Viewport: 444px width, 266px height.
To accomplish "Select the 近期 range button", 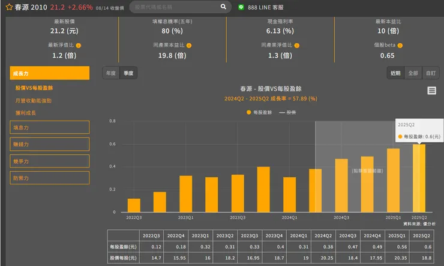I will tap(395, 73).
